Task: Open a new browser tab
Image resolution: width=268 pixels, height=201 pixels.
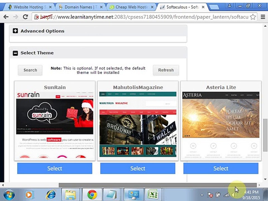Action: pos(214,7)
